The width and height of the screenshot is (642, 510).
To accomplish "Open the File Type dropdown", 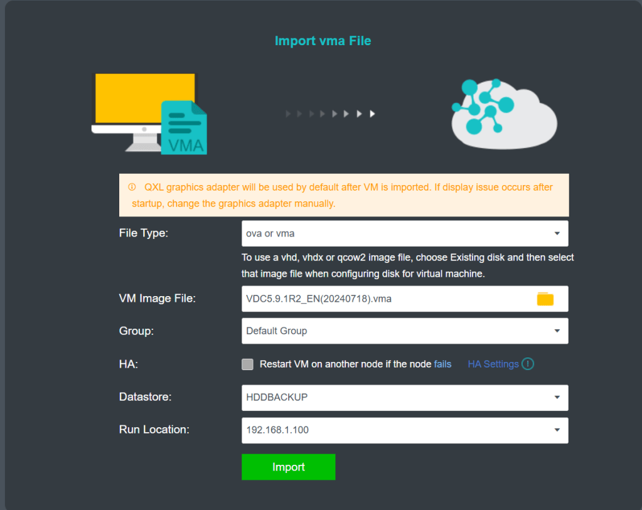I will coord(405,233).
